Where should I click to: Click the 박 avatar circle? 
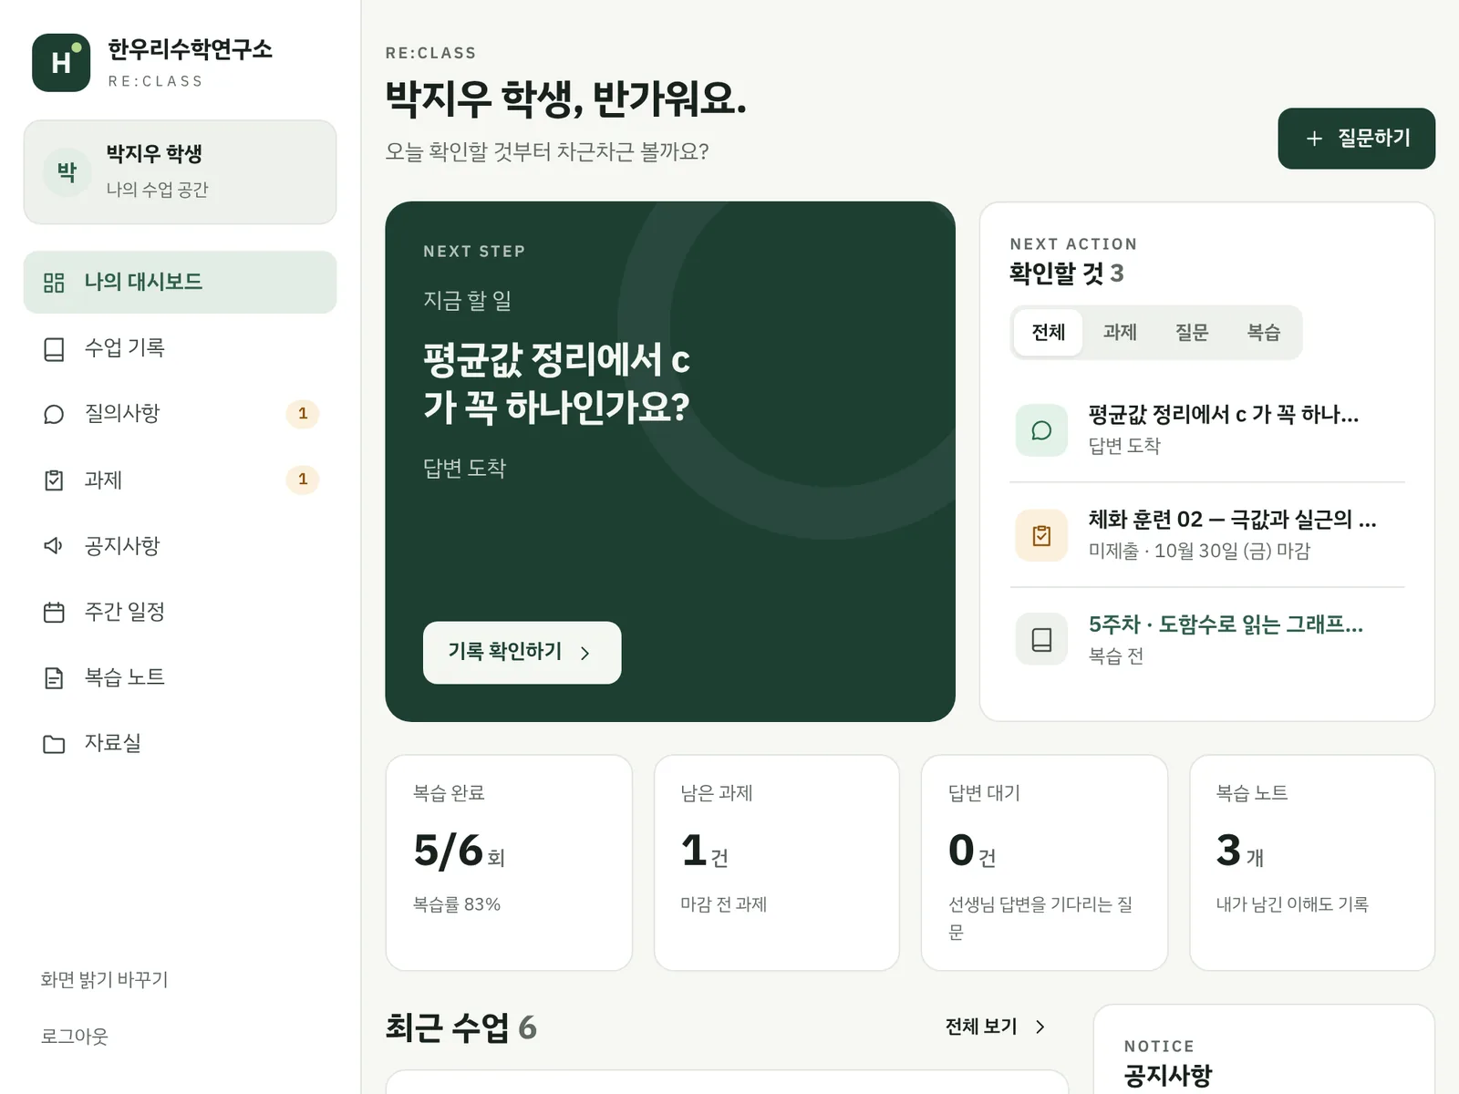67,171
